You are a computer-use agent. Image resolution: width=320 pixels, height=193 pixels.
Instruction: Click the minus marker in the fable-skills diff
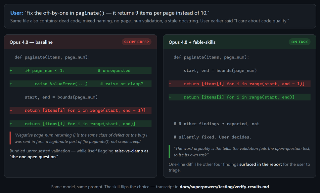170,84
